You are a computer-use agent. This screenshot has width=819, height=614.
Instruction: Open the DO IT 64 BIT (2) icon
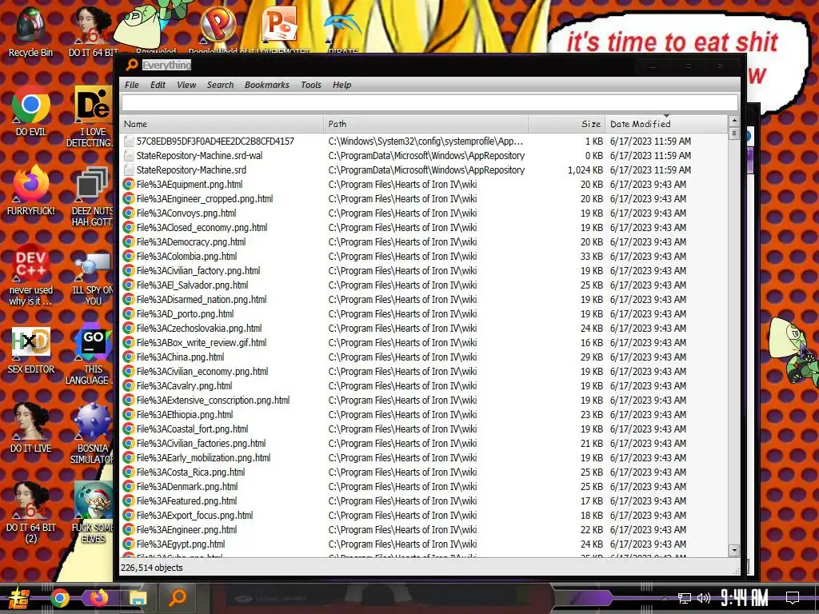pos(30,512)
